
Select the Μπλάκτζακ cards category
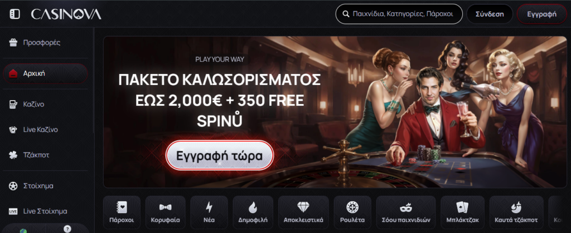click(x=462, y=212)
